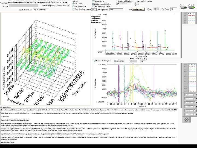Open the Poly Algorithm SVD selector
The width and height of the screenshot is (197, 148).
(116, 10)
